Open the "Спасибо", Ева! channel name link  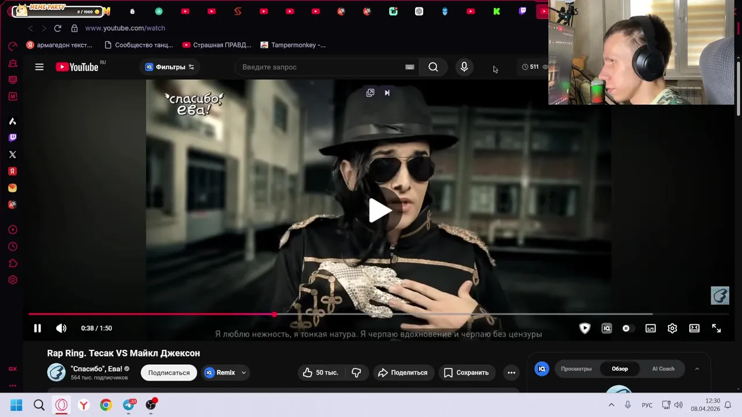pos(96,369)
